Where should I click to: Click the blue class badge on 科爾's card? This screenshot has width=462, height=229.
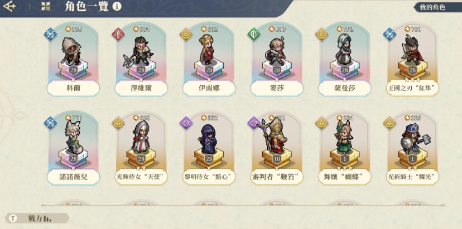(50, 34)
